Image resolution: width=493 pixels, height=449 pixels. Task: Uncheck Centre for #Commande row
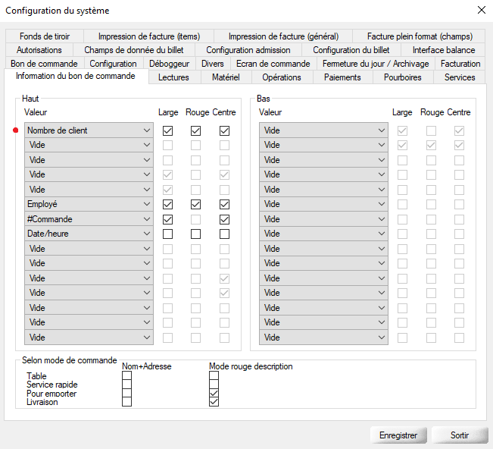pyautogui.click(x=224, y=219)
